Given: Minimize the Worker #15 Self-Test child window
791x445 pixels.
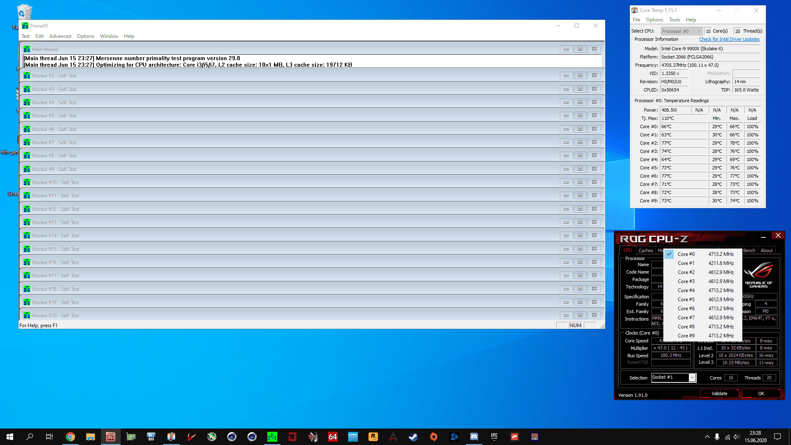Looking at the screenshot, I should (566, 249).
